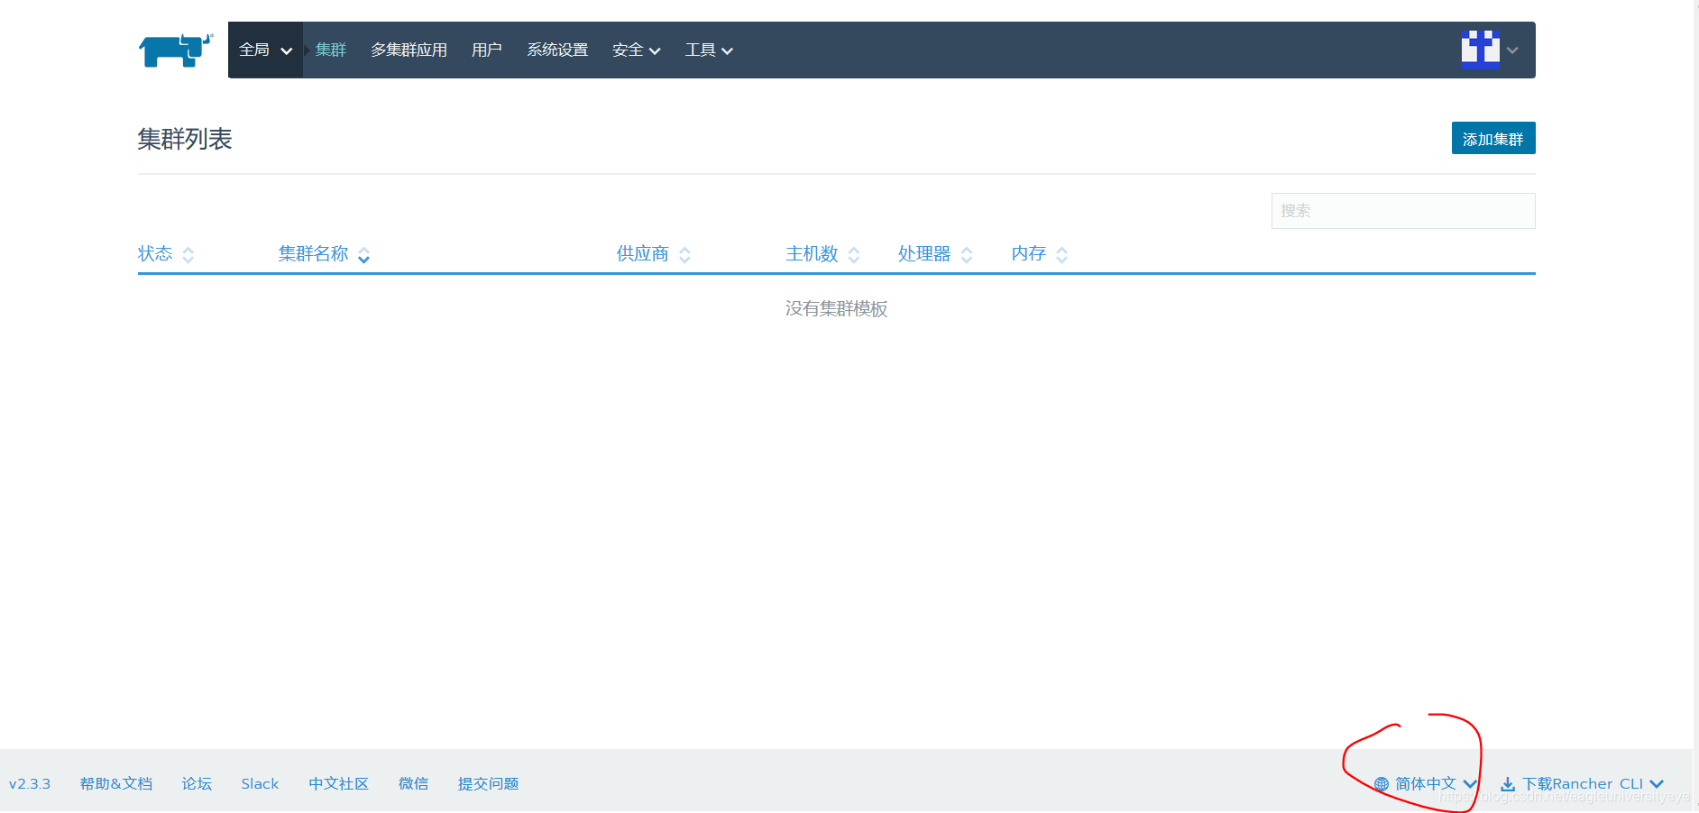
Task: Open the 工具 dropdown menu
Action: pyautogui.click(x=709, y=50)
